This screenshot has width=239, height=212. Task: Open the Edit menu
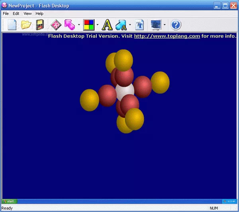pos(16,14)
